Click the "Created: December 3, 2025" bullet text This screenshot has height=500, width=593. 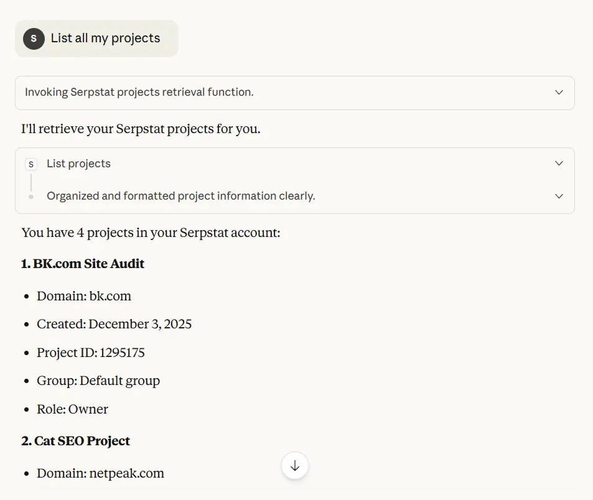point(114,324)
